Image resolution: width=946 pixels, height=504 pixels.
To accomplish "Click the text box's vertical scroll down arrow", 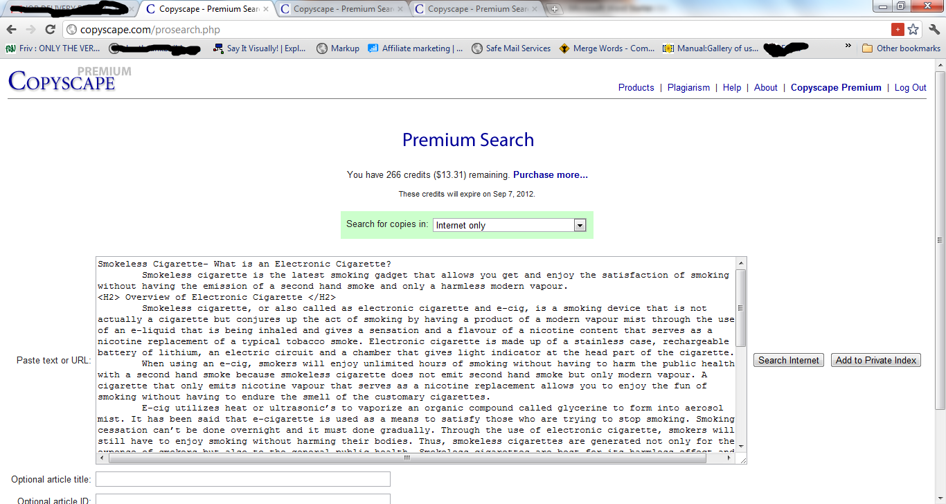I will pos(741,447).
